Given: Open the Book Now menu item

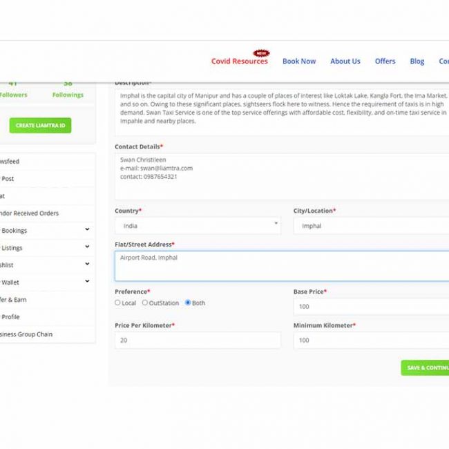Looking at the screenshot, I should pos(299,61).
